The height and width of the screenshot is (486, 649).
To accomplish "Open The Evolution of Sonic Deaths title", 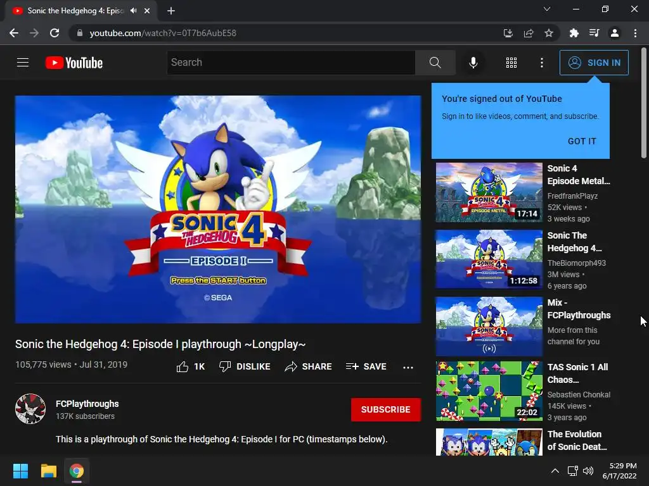I will coord(577,440).
